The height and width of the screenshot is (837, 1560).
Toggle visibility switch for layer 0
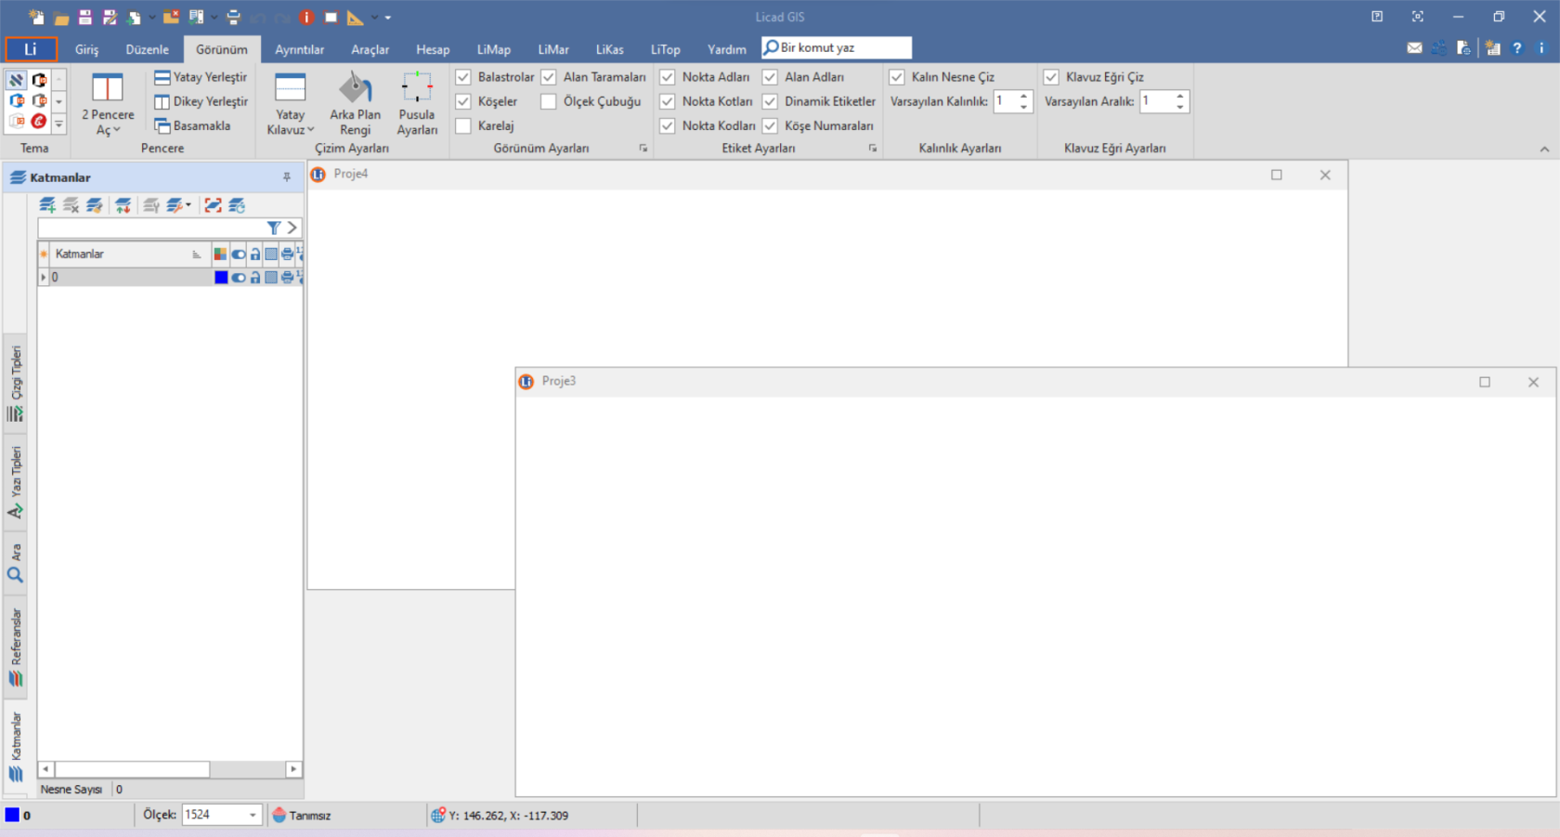coord(239,277)
